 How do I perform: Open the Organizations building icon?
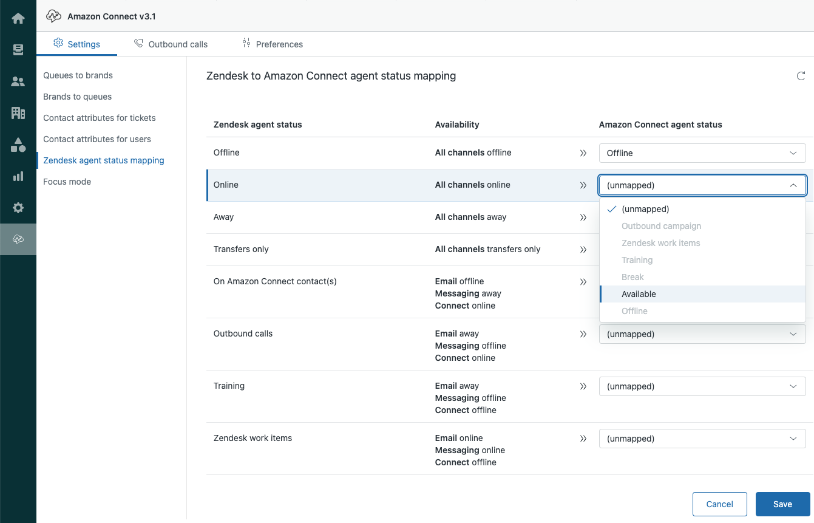(18, 113)
